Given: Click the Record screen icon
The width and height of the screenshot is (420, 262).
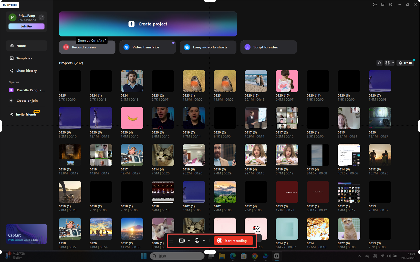Looking at the screenshot, I should tap(66, 47).
